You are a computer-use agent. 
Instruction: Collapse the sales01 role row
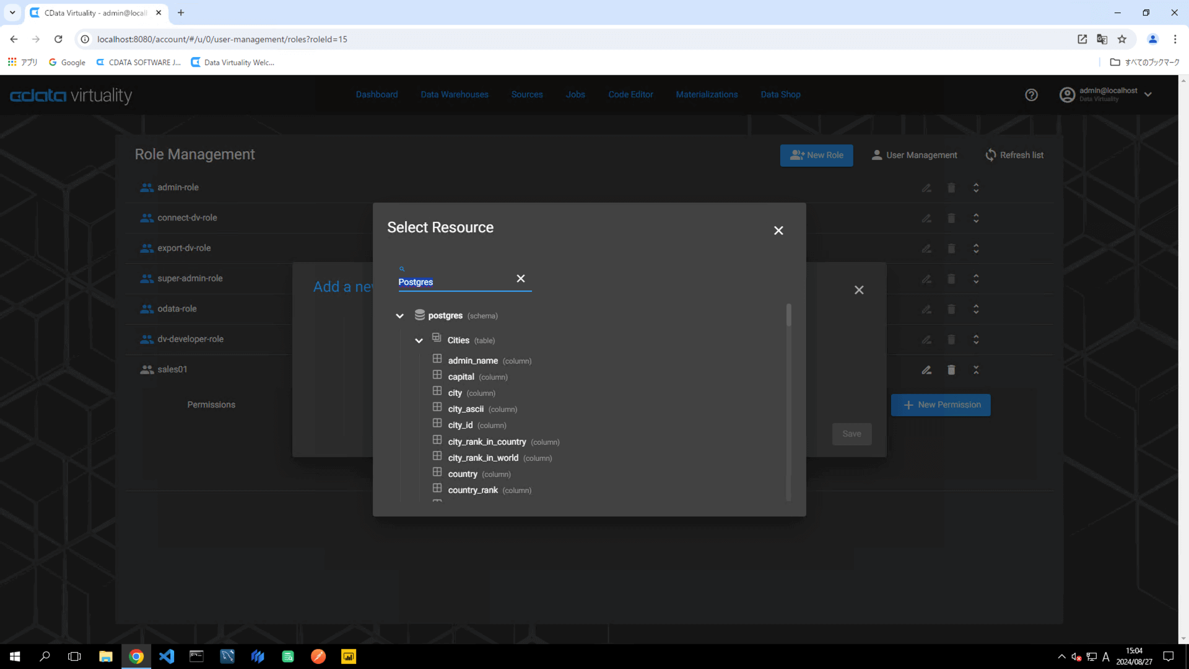(976, 370)
